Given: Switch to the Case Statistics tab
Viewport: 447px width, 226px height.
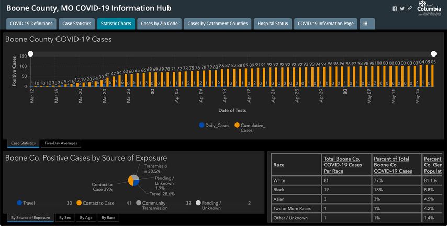Looking at the screenshot, I should (x=76, y=24).
